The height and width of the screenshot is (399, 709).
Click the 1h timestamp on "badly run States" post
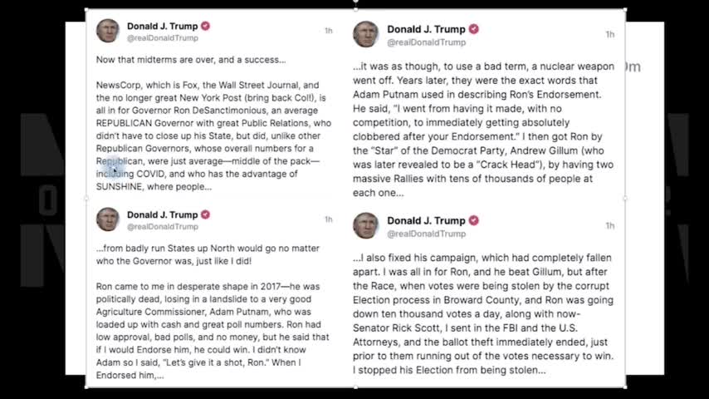point(329,219)
